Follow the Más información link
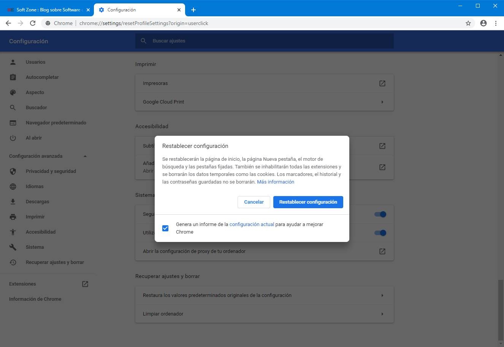Image resolution: width=504 pixels, height=347 pixels. pyautogui.click(x=276, y=182)
